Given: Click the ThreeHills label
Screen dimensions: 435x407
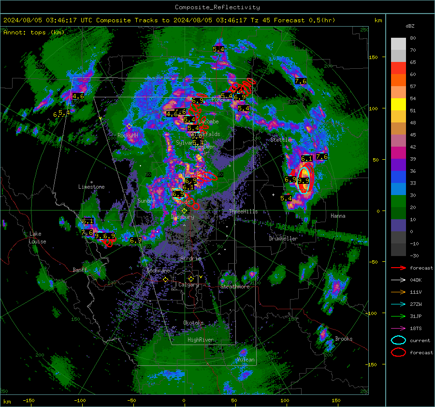Looking at the screenshot, I should click(243, 211).
